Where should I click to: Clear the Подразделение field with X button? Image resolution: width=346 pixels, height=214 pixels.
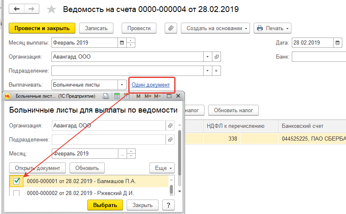[x=216, y=71]
